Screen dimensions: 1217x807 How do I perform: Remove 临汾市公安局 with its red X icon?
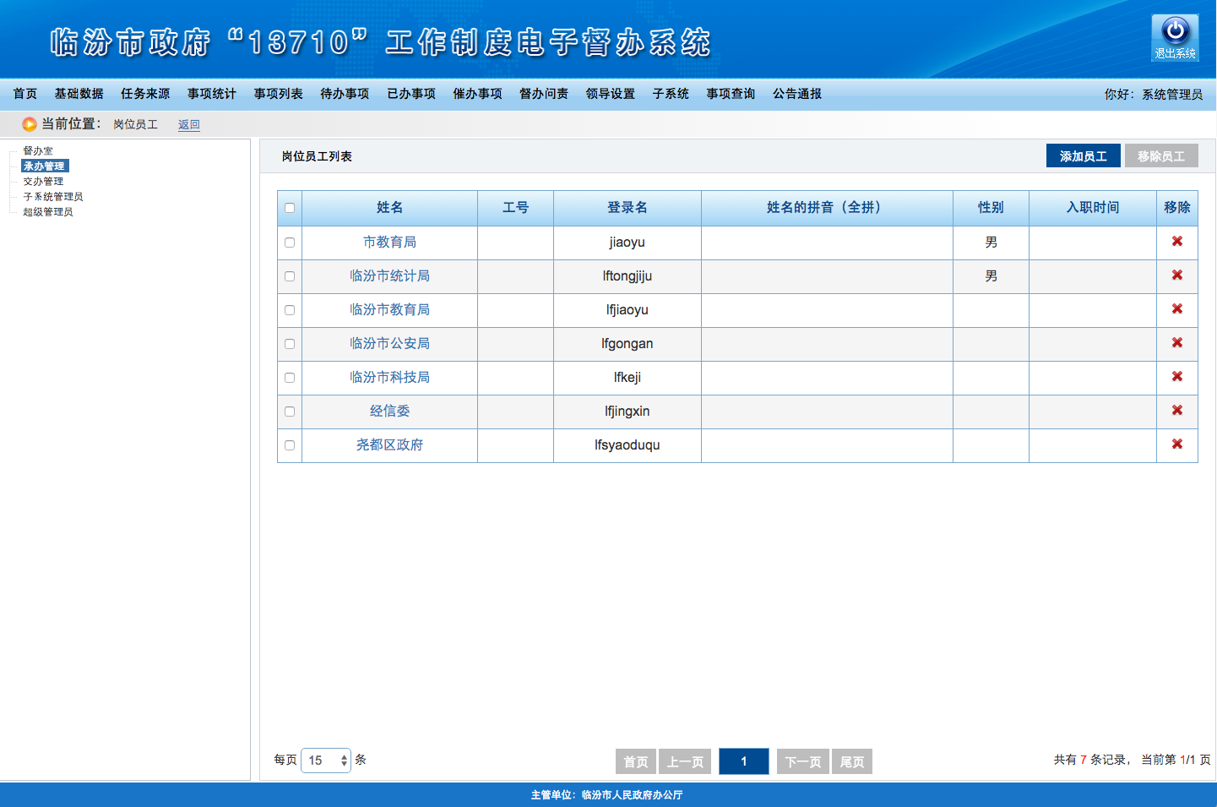pyautogui.click(x=1176, y=343)
